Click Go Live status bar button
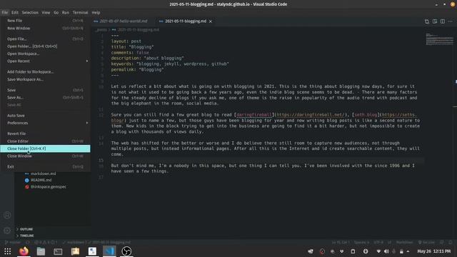The width and height of the screenshot is (457, 257). tap(426, 243)
